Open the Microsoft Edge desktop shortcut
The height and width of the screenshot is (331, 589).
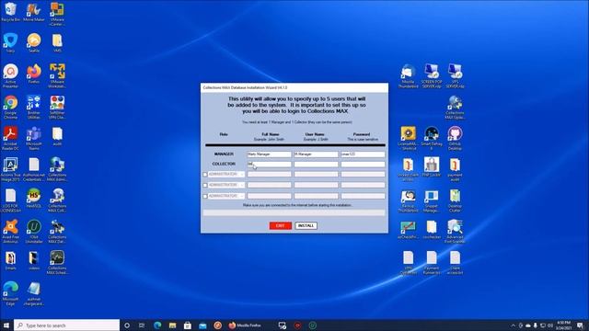(x=10, y=293)
